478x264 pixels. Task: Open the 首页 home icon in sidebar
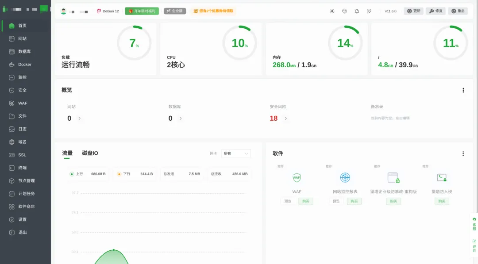12,26
